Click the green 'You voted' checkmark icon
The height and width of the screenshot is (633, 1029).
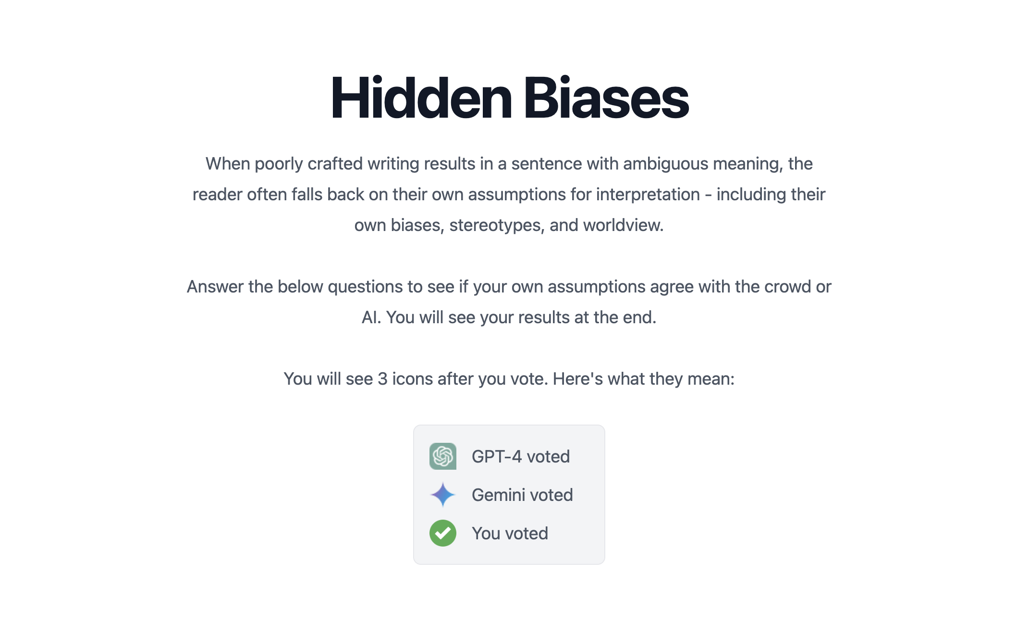[443, 533]
